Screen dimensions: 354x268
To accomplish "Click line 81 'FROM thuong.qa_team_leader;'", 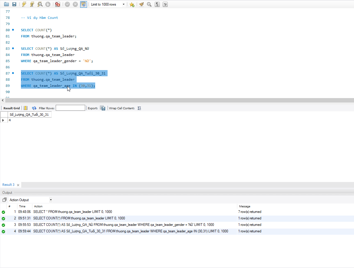I will pyautogui.click(x=49, y=36).
